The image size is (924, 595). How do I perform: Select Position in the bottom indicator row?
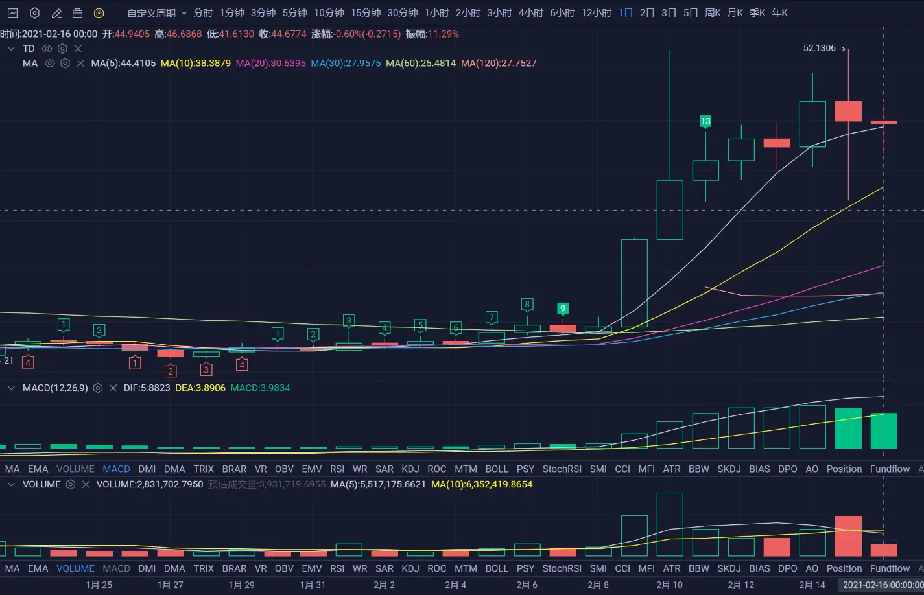844,568
